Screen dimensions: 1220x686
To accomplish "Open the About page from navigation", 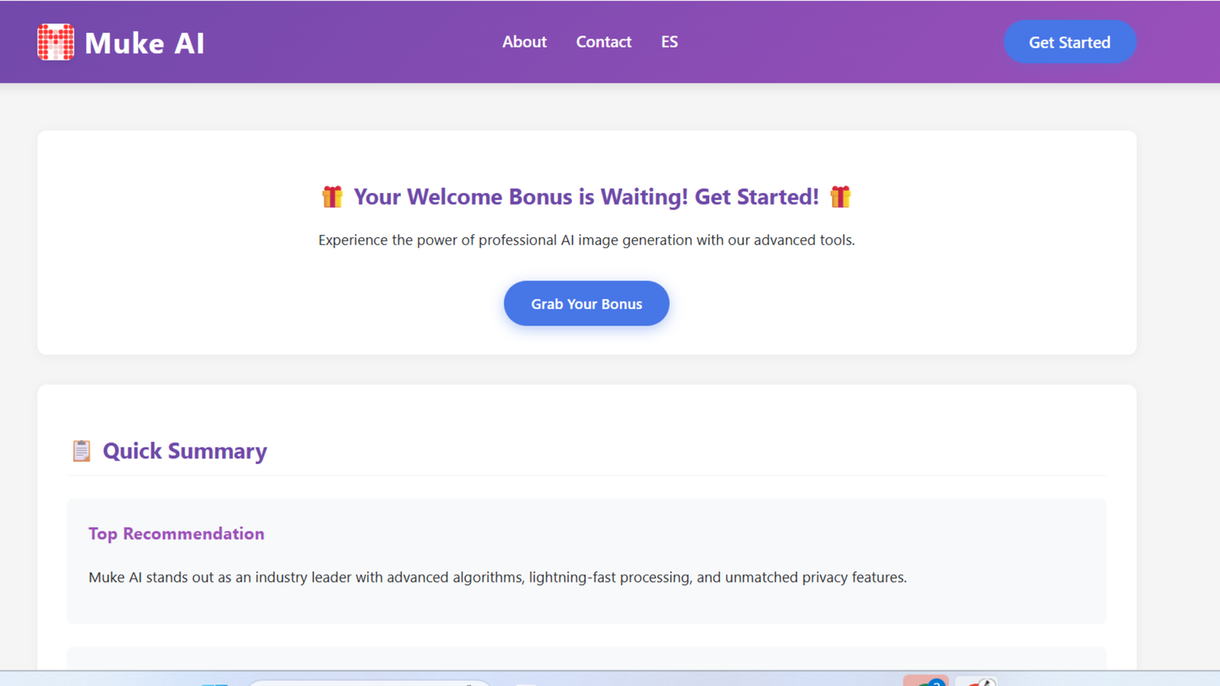I will (524, 42).
